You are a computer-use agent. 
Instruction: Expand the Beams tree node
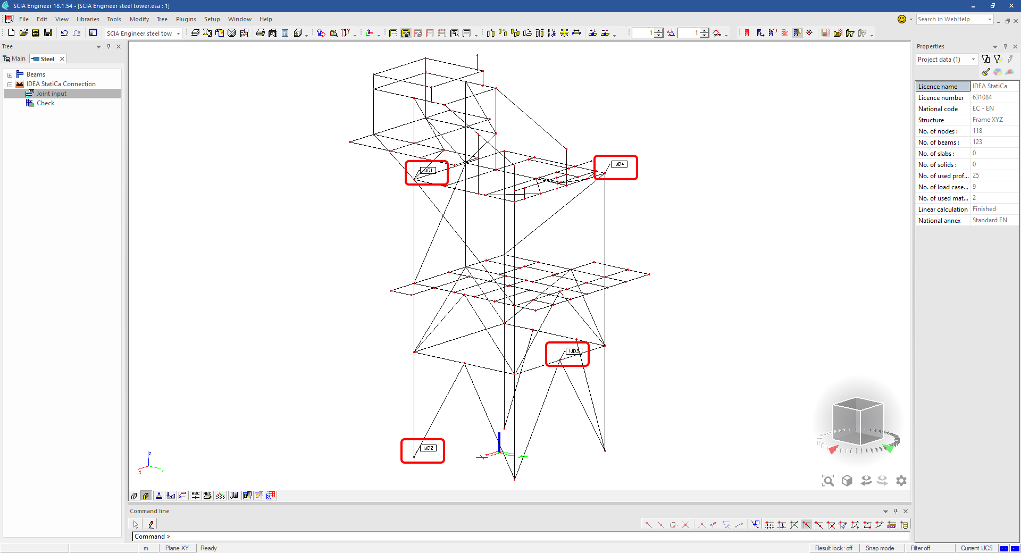[10, 75]
